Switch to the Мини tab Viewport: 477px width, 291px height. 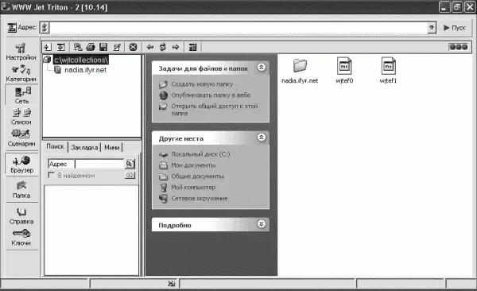coord(111,147)
